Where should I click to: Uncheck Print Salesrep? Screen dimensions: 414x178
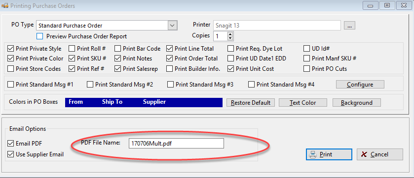coord(118,69)
